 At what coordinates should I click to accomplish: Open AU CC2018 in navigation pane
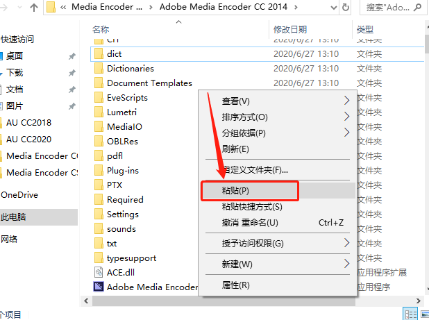28,123
